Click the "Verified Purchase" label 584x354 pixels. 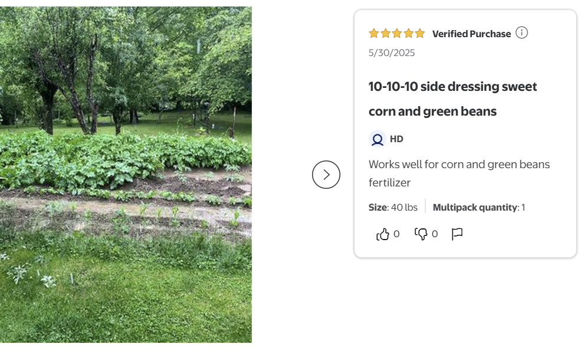(x=471, y=34)
